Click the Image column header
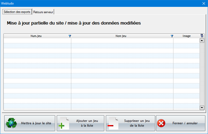 coord(187,36)
